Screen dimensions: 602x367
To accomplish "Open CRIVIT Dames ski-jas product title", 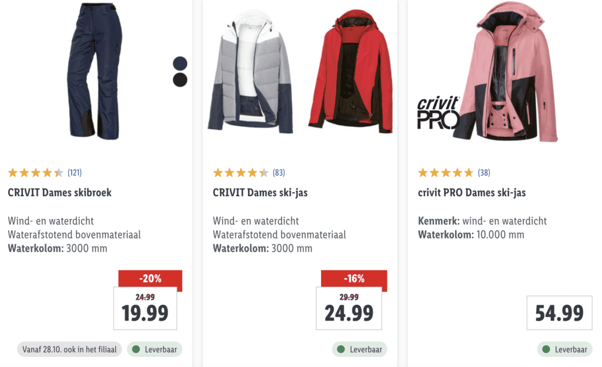I will pyautogui.click(x=260, y=193).
